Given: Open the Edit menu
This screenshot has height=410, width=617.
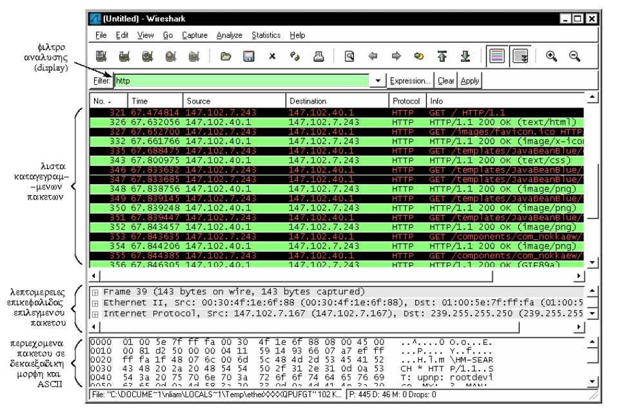Looking at the screenshot, I should (x=122, y=35).
